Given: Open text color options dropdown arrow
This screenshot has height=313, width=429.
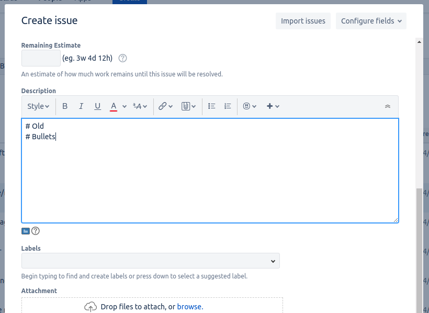Looking at the screenshot, I should [x=125, y=107].
